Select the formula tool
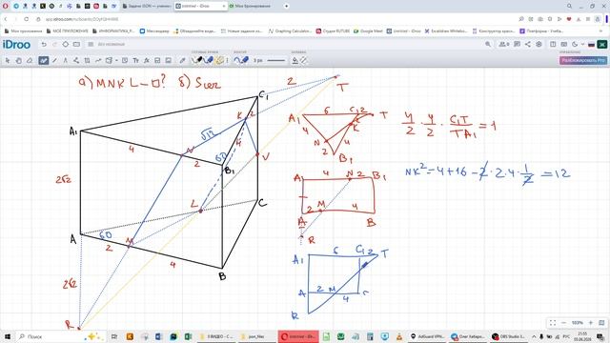The image size is (610, 343). pos(147,61)
